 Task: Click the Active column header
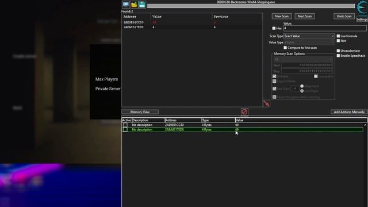pos(126,120)
